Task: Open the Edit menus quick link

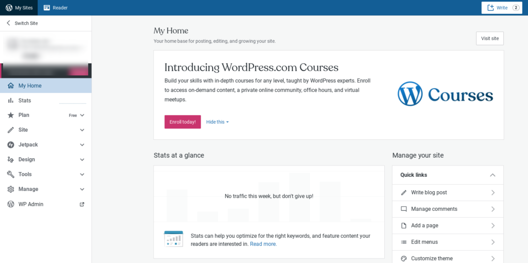Action: click(x=448, y=242)
